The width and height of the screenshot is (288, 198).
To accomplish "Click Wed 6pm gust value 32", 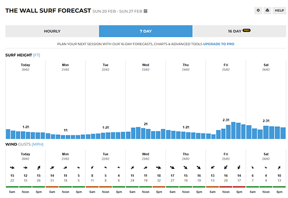I will coord(159,181).
